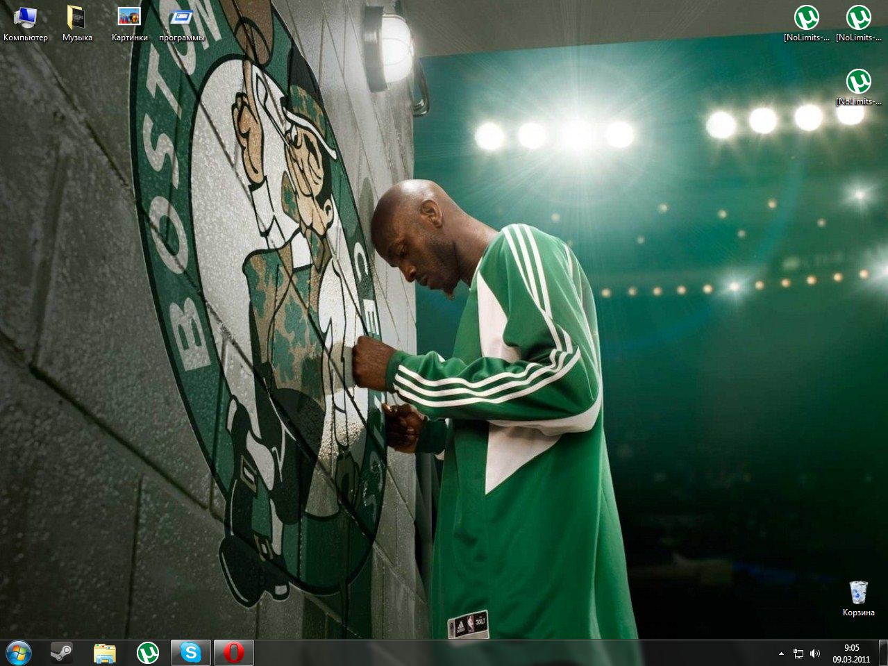
Task: Open the Windows Start menu orb
Action: point(19,653)
